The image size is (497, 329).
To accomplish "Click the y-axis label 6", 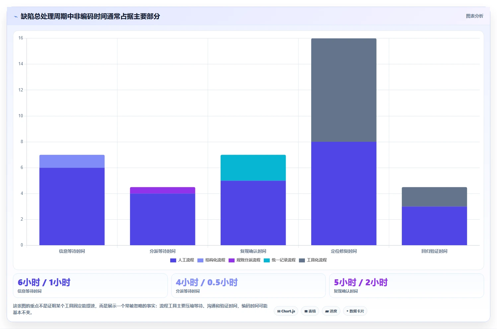I will [22, 168].
